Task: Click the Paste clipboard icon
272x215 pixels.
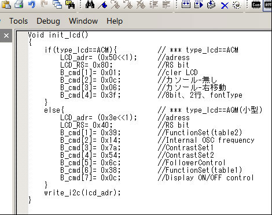Action: (x=6, y=5)
